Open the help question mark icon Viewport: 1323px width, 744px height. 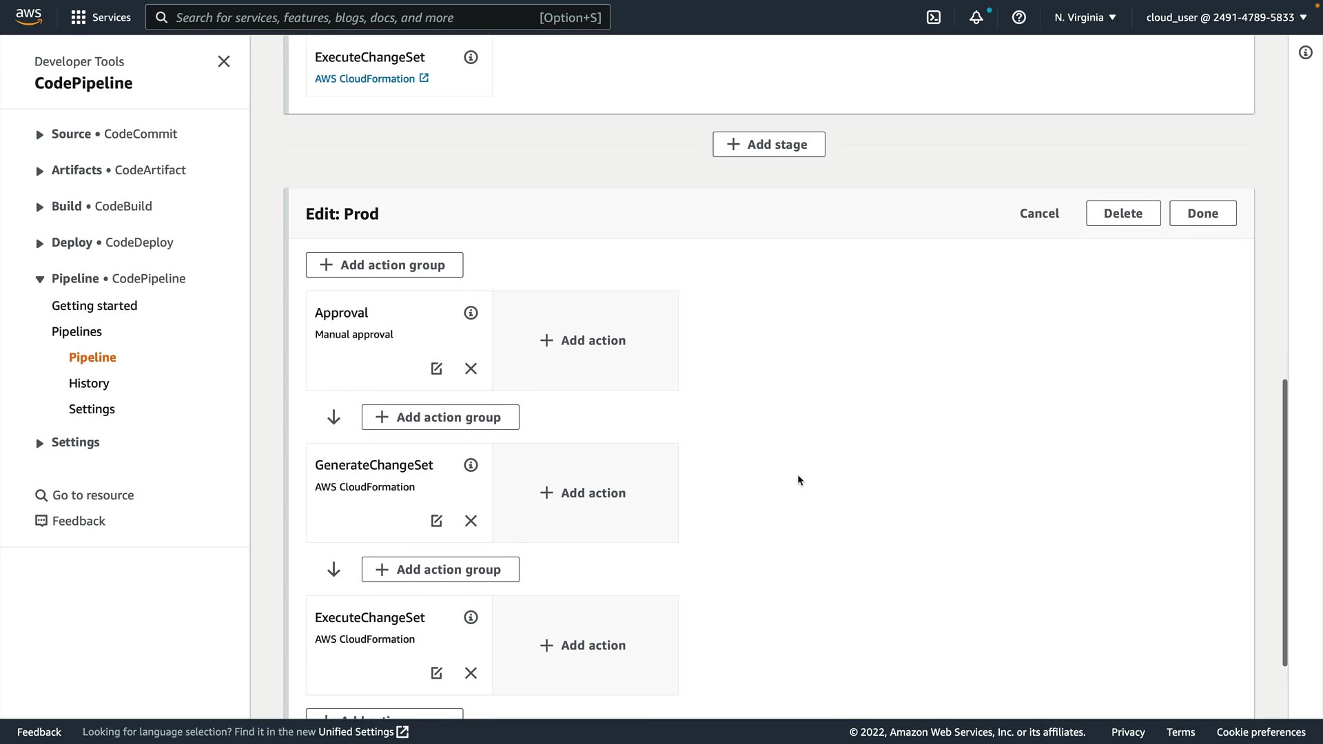pos(1018,17)
